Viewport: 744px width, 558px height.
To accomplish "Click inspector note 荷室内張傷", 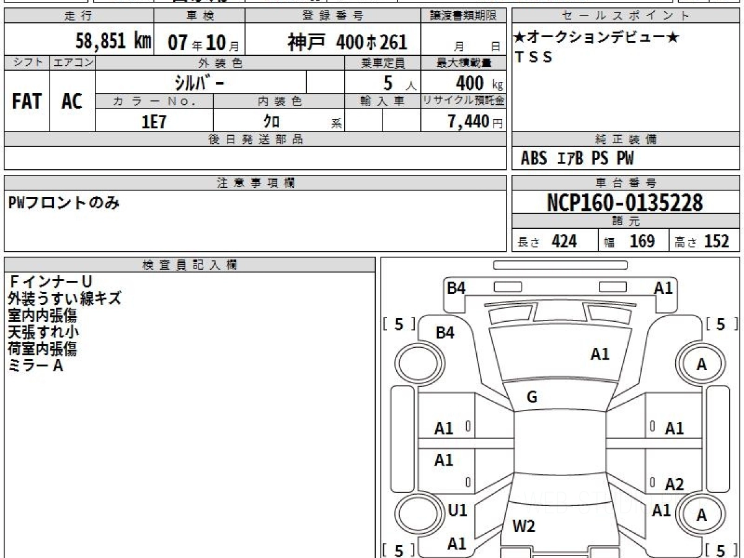I will point(43,348).
